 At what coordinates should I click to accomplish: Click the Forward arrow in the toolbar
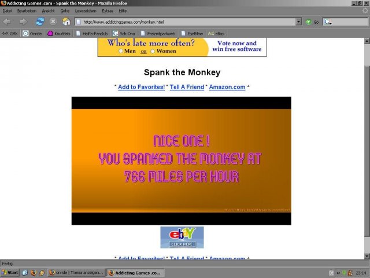[x=23, y=21]
